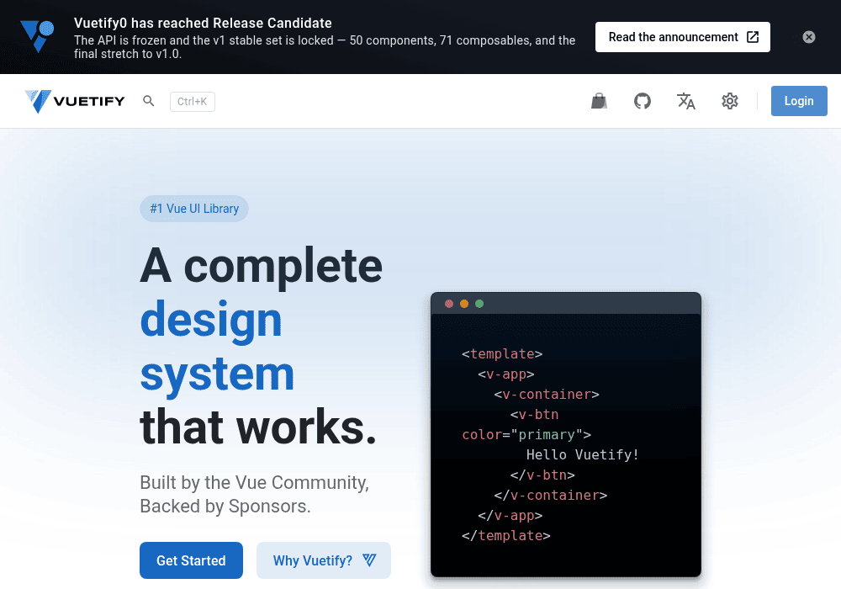Click the Login button

click(799, 101)
